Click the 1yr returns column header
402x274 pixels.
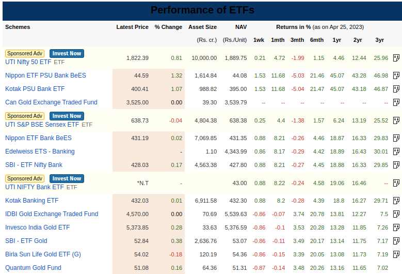337,40
